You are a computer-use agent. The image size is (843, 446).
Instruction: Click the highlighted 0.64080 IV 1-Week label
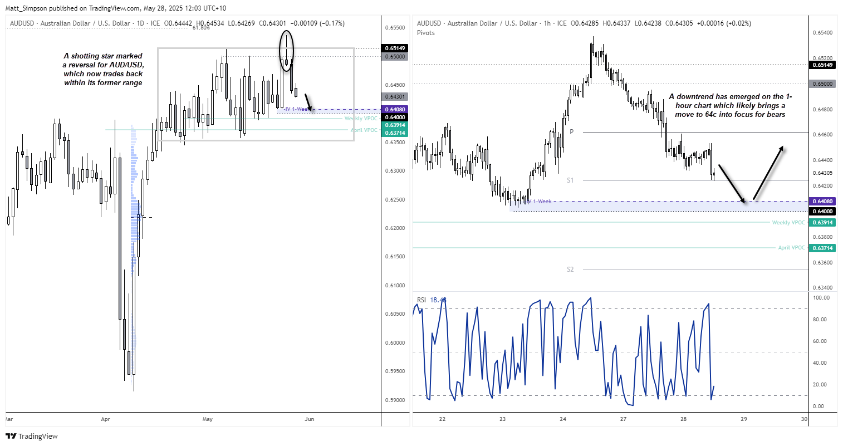click(395, 110)
